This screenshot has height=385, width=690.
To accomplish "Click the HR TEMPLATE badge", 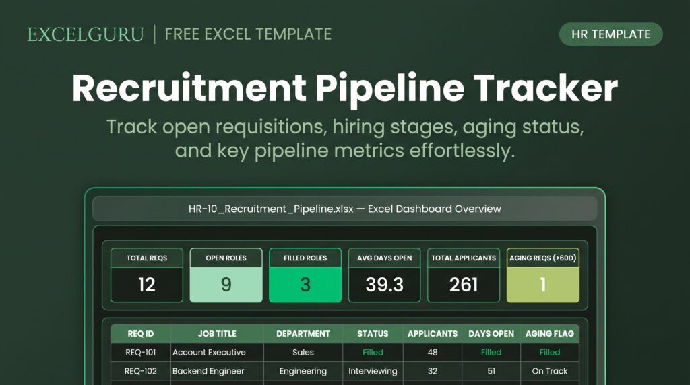I will tap(610, 34).
